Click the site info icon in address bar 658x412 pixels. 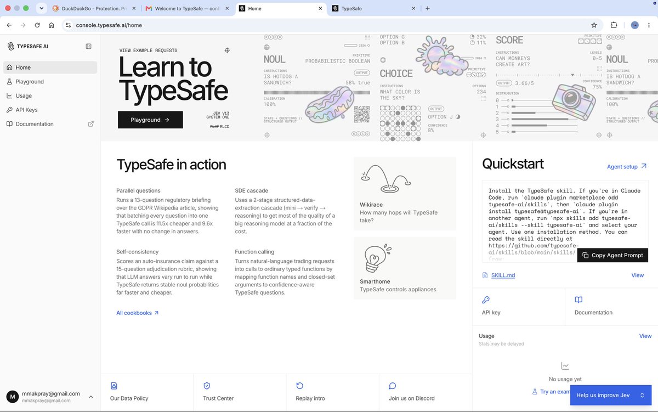pyautogui.click(x=68, y=25)
